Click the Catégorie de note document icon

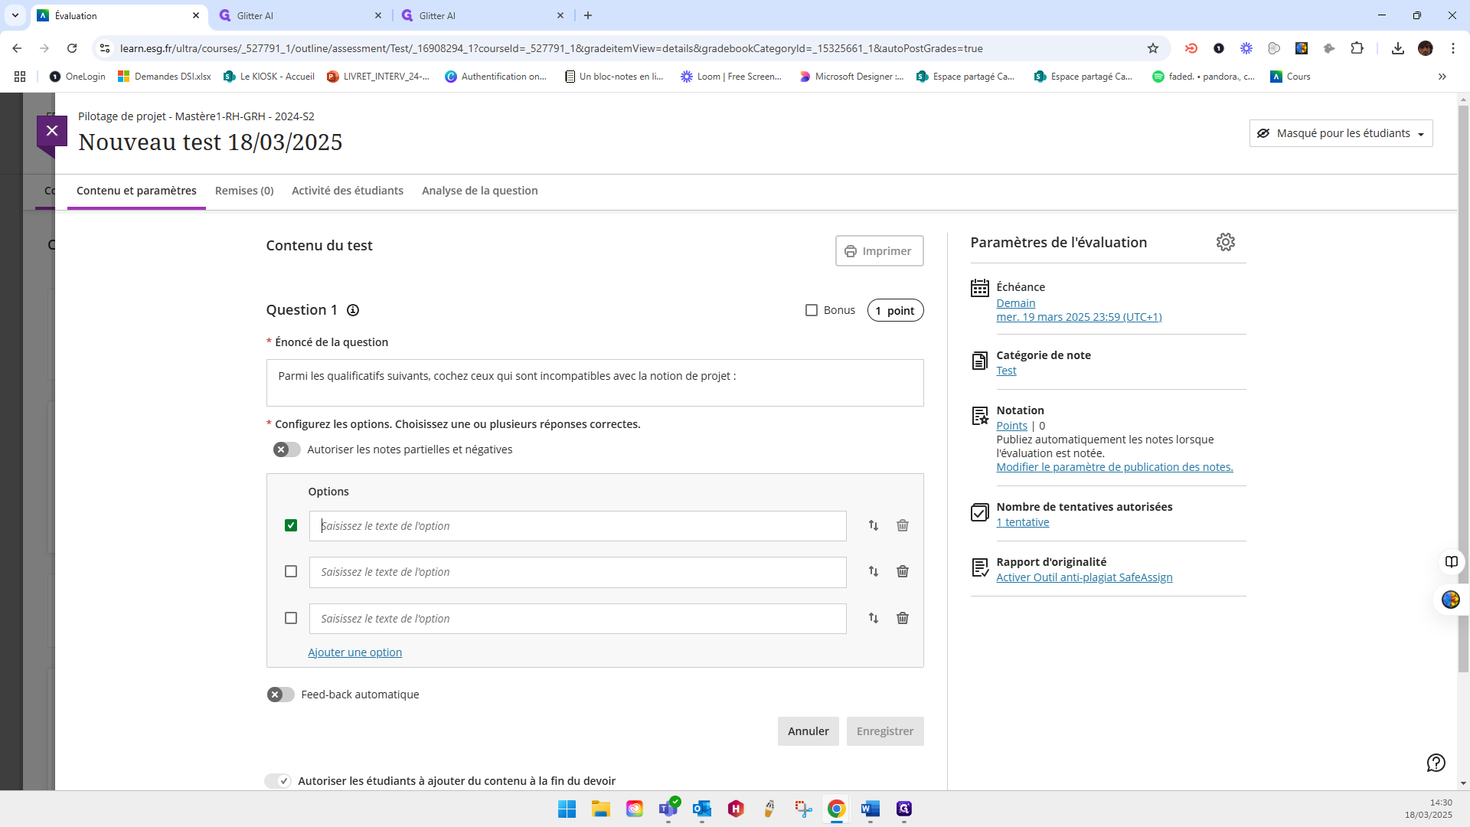980,361
